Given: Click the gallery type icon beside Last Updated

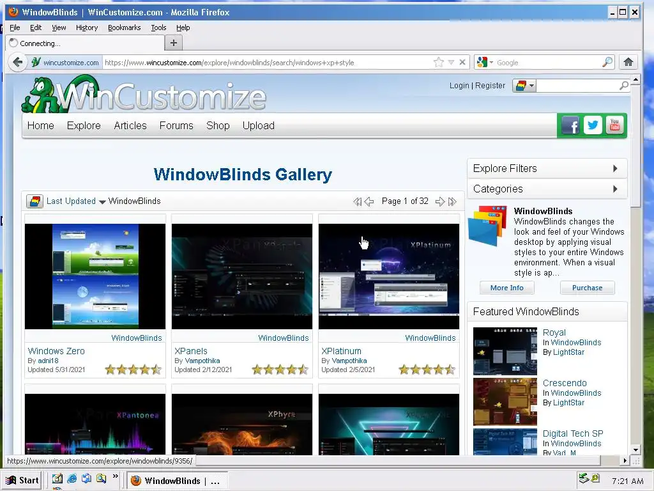Looking at the screenshot, I should click(34, 201).
